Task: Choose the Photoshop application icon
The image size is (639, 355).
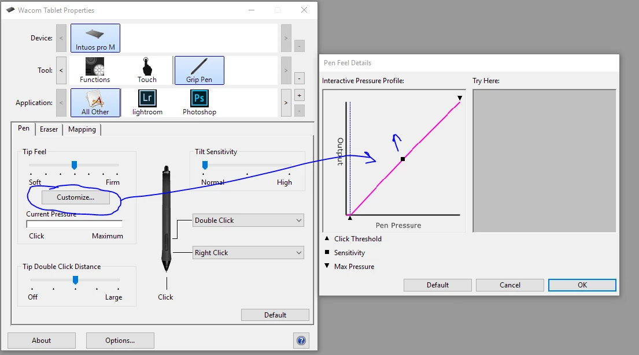Action: point(200,103)
